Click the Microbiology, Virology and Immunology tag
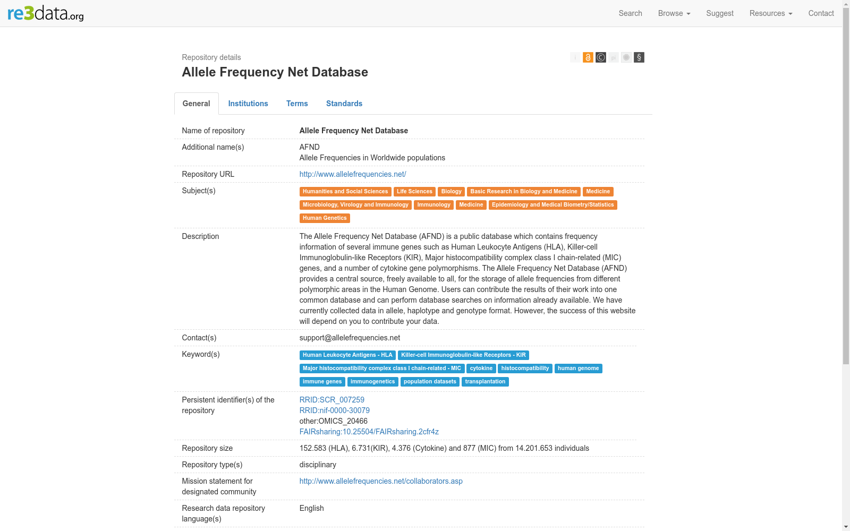 pos(355,205)
